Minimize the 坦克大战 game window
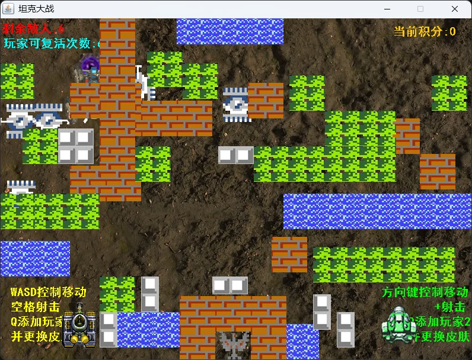Screen dimensions: 472x360 tap(387, 9)
